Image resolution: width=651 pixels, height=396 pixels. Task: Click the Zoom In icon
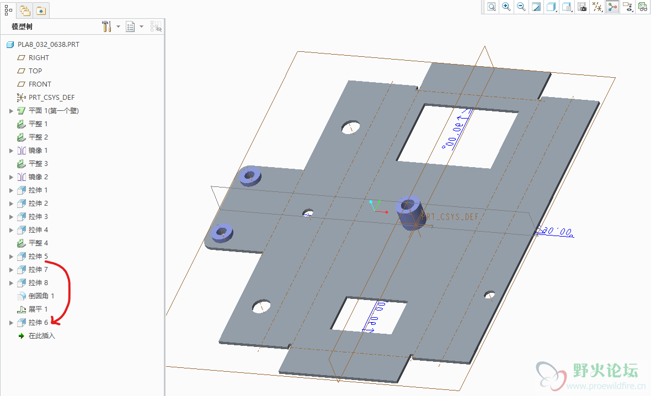pos(506,7)
